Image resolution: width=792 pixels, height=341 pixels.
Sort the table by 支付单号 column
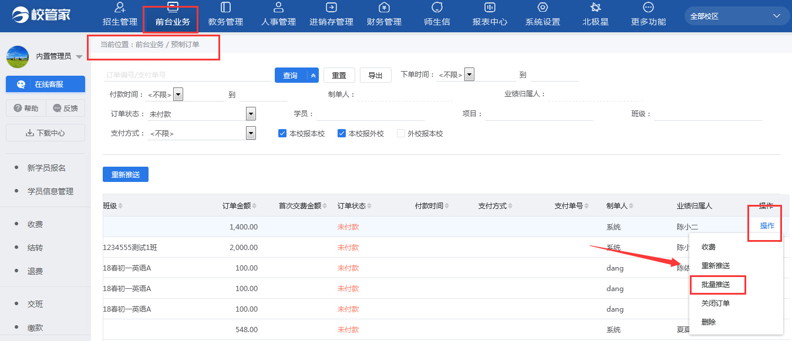572,206
